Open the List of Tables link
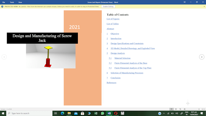This screenshot has width=206, height=116. pos(113,24)
